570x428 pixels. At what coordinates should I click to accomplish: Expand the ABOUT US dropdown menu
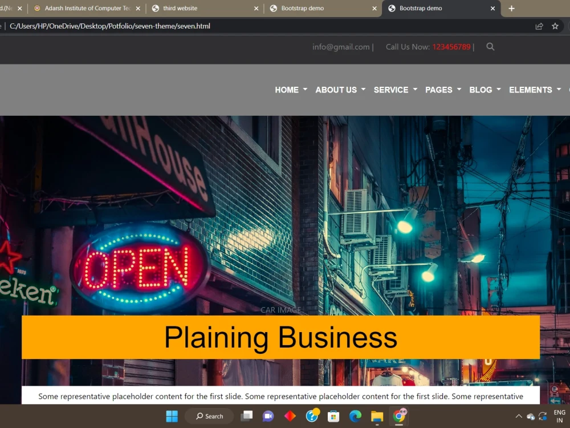(x=340, y=90)
